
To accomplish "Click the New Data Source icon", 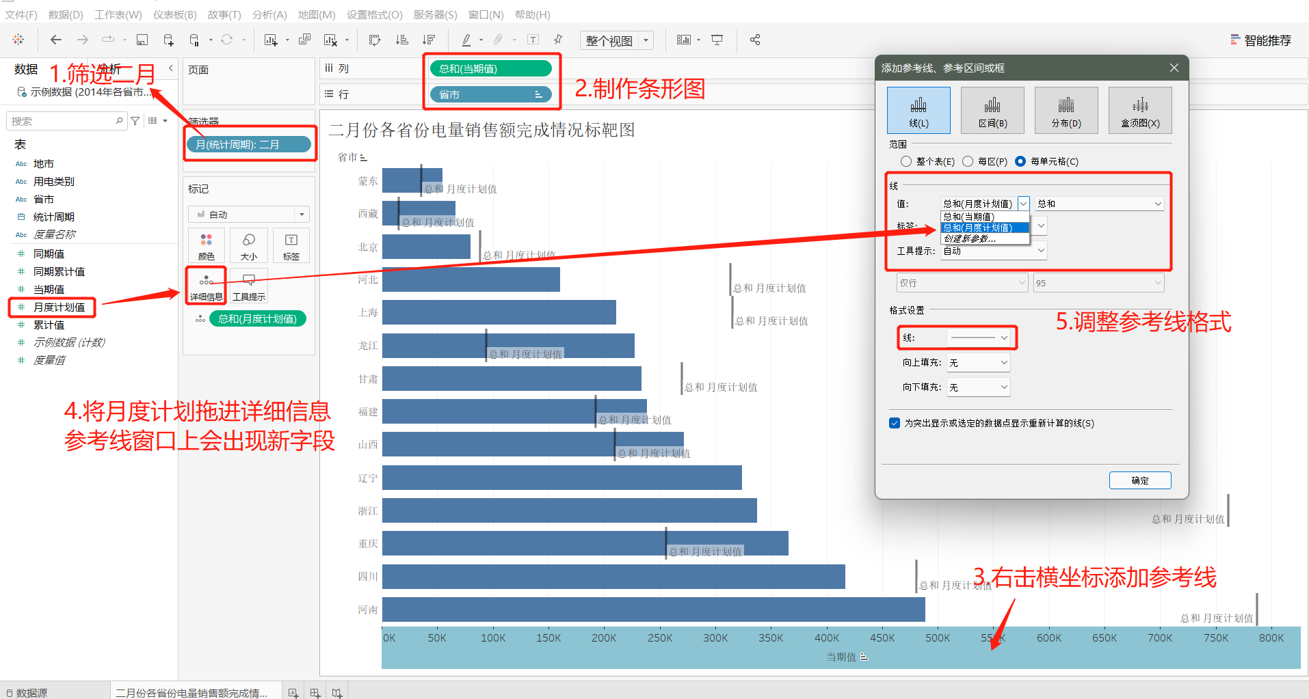I will pyautogui.click(x=168, y=40).
